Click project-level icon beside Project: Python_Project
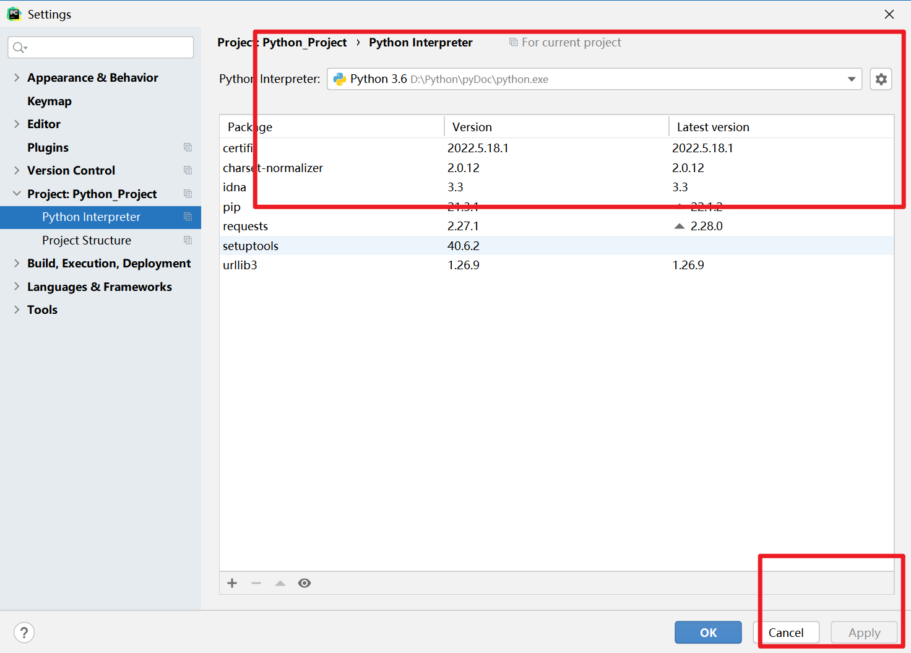This screenshot has width=911, height=653. (x=188, y=194)
